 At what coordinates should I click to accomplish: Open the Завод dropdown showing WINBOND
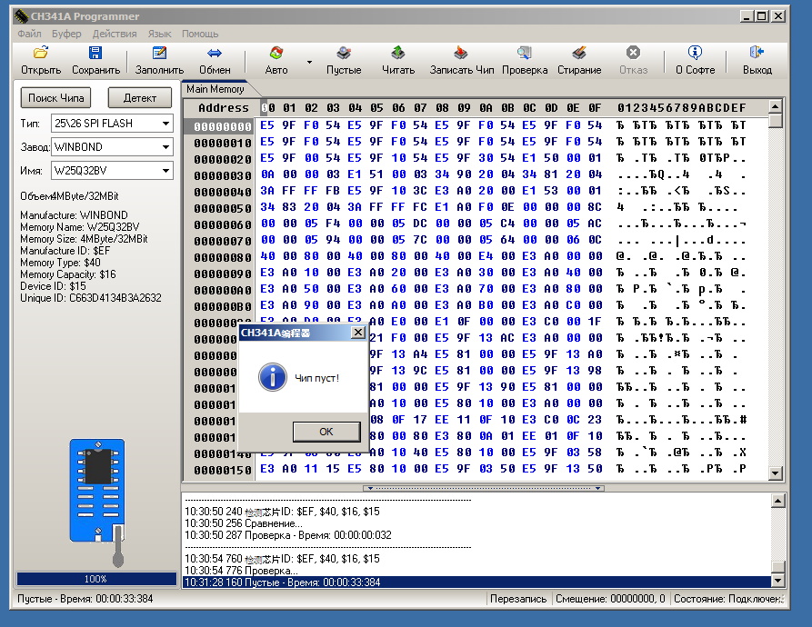pyautogui.click(x=165, y=146)
